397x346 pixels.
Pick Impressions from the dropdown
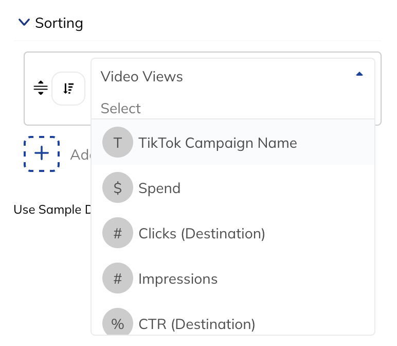click(x=232, y=279)
